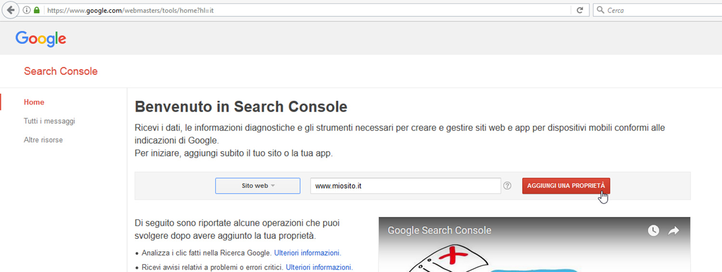Screen dimensions: 722x272
Task: Click the browser address bar URL
Action: (130, 10)
